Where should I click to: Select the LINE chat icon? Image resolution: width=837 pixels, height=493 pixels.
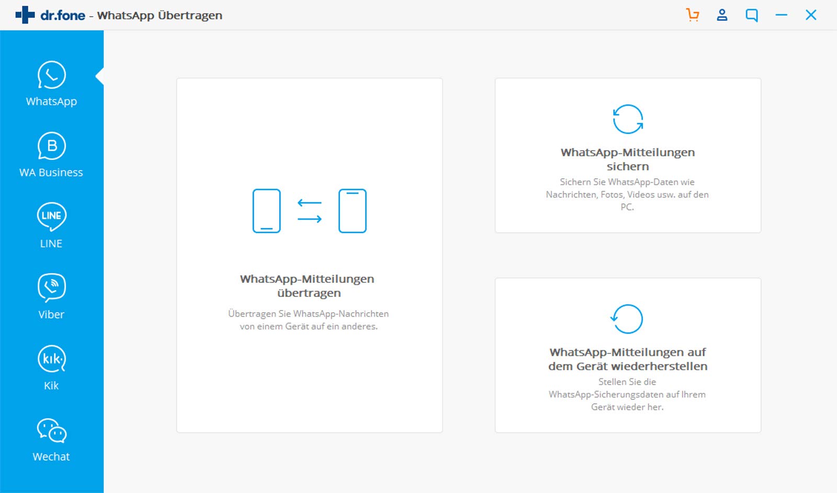(51, 217)
